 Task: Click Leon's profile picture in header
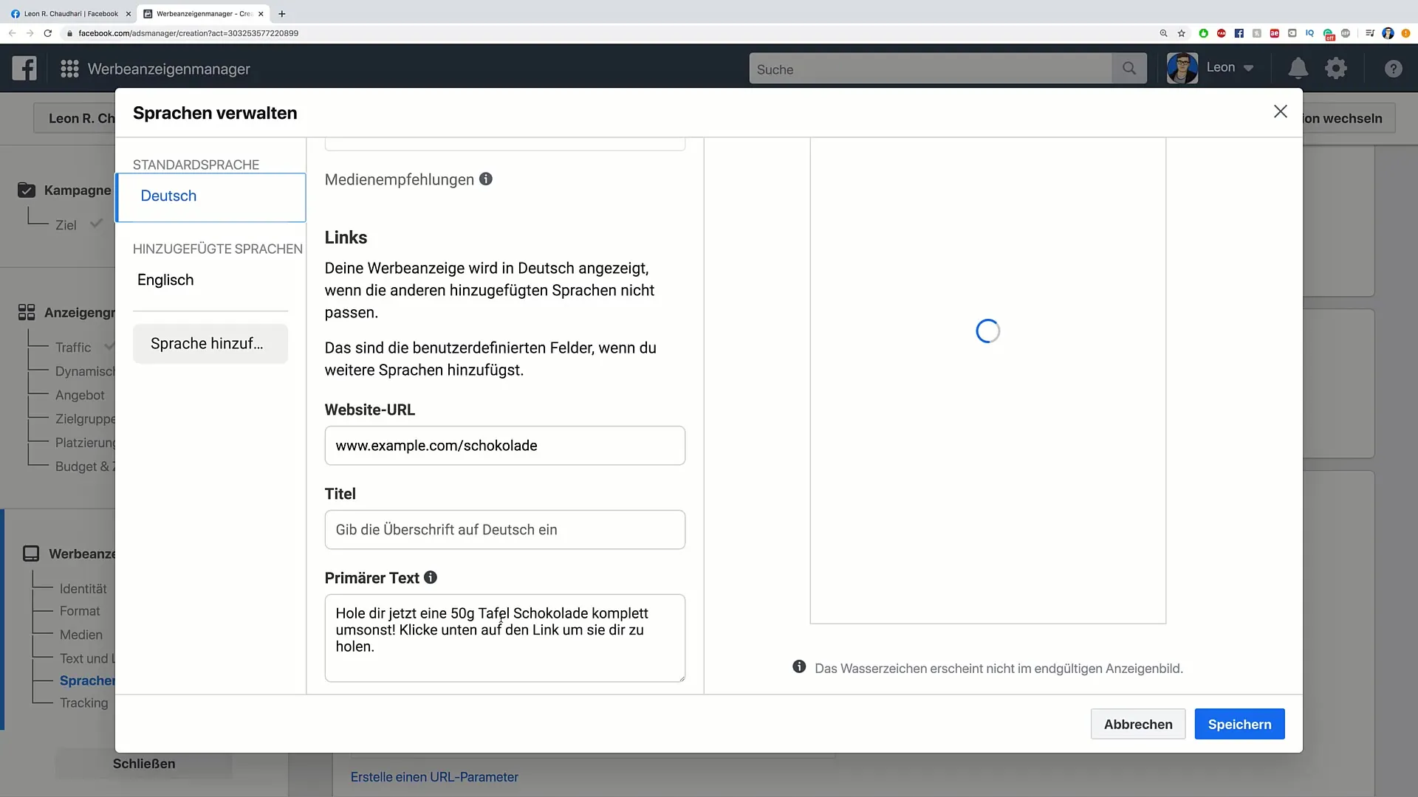point(1182,68)
